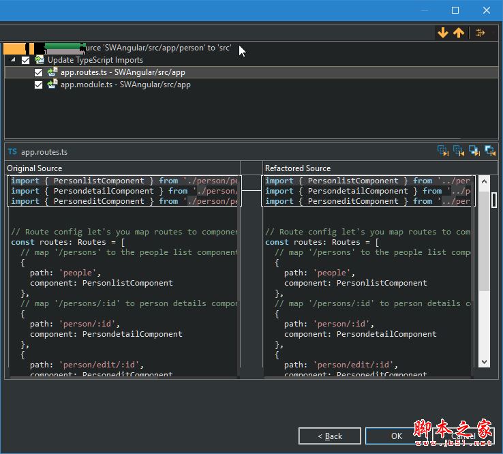Click the Update TypeScript Imports group icon
Viewport: 503px width, 454px height.
(40, 60)
